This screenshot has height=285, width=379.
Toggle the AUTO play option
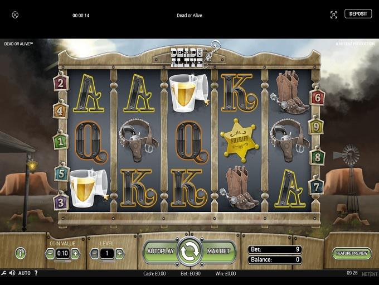click(25, 273)
